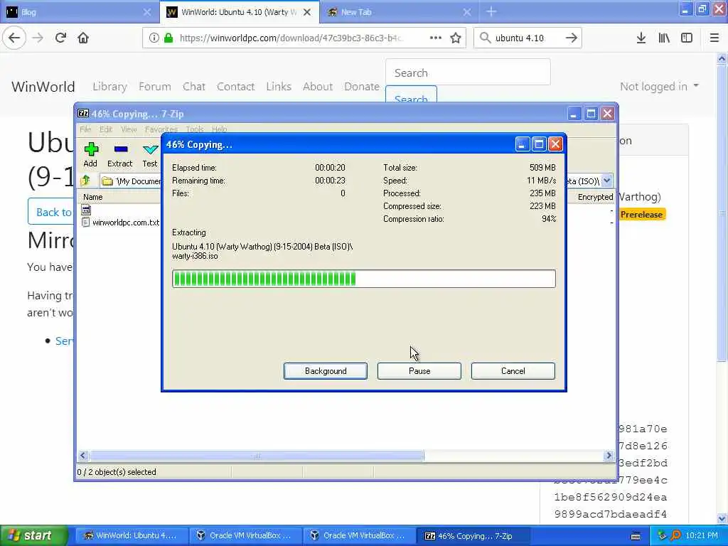The width and height of the screenshot is (728, 546).
Task: Open the Favorites menu in 7-Zip
Action: pos(161,129)
